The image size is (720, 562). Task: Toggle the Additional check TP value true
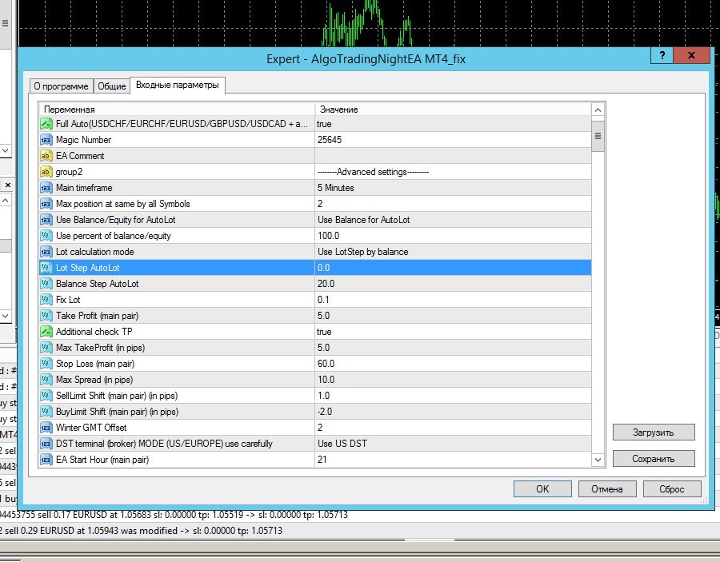[453, 332]
